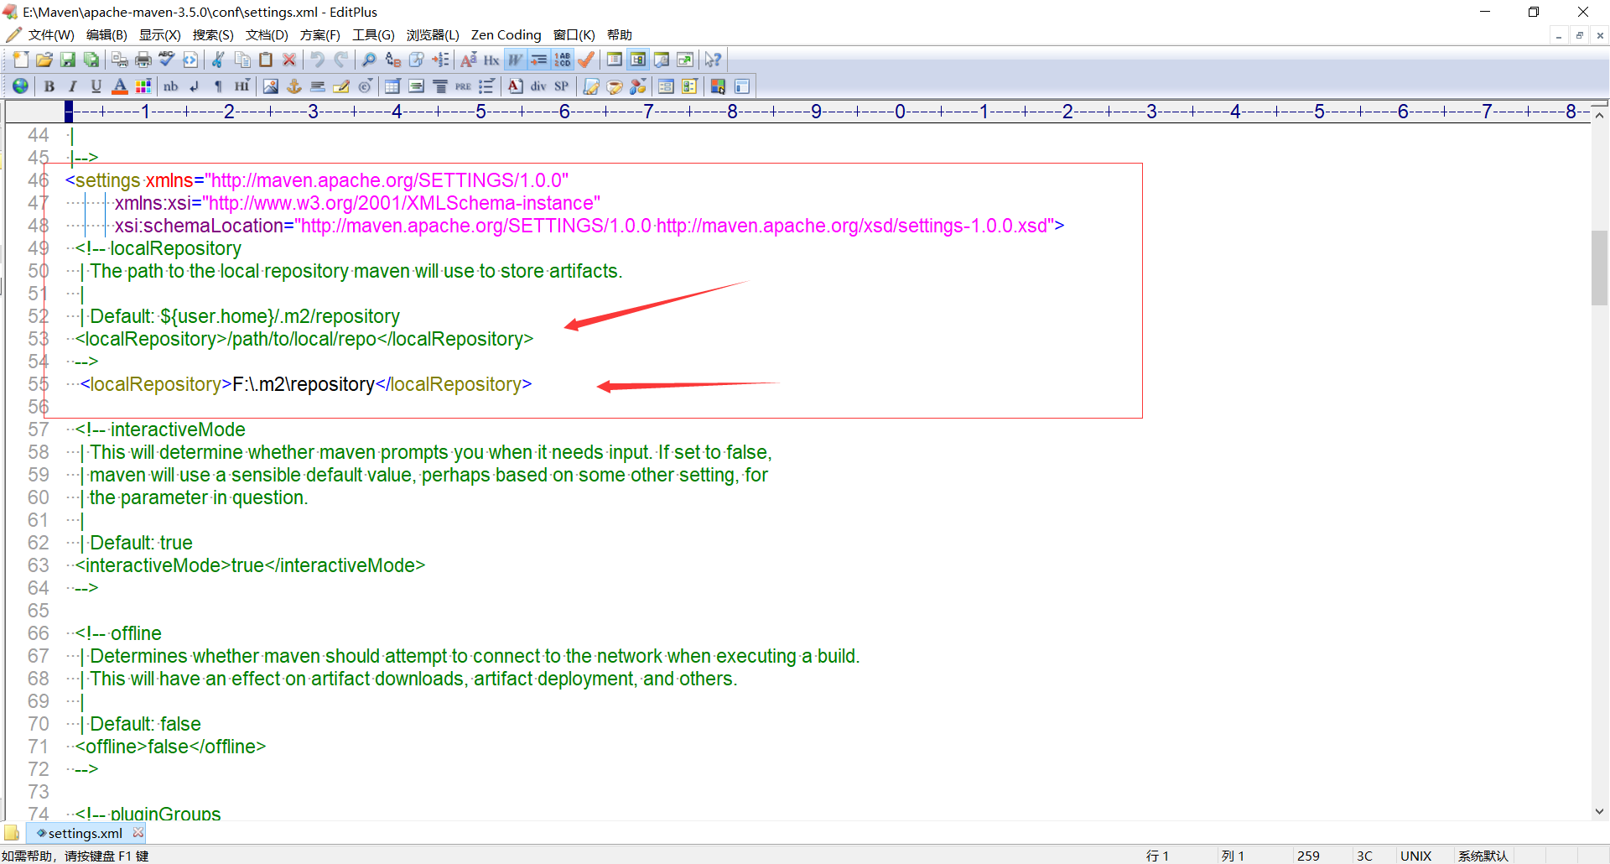Open the Zen Coding menu
Image resolution: width=1610 pixels, height=864 pixels.
point(506,34)
